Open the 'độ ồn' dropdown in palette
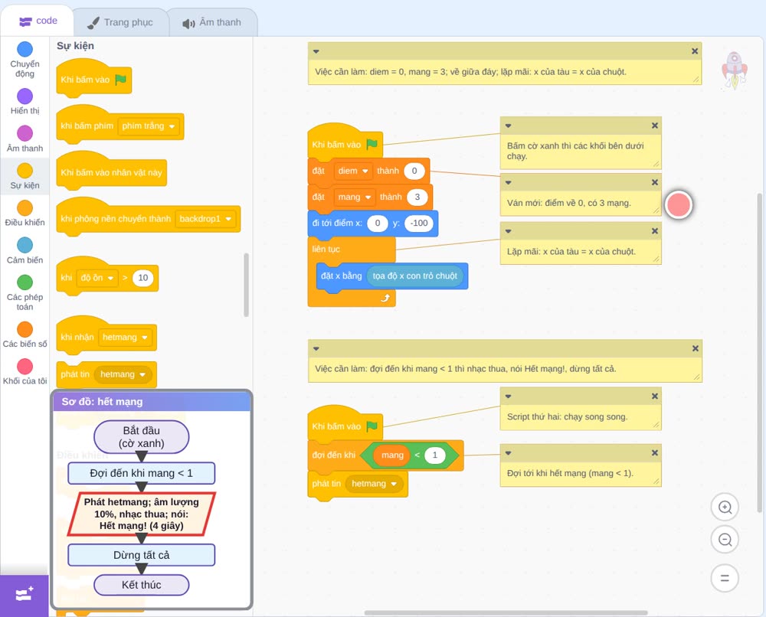766x617 pixels. tap(97, 278)
